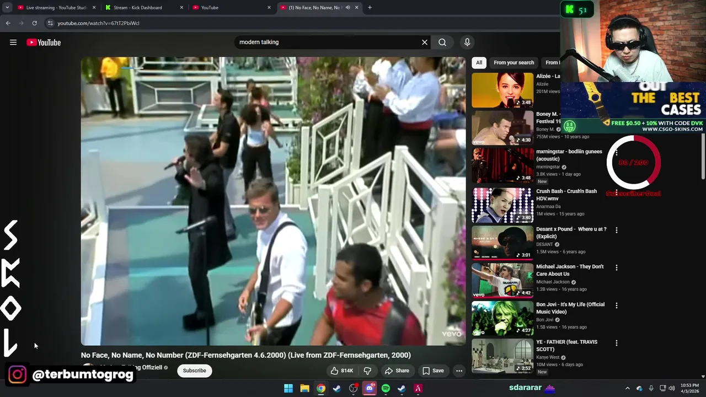Click the No Face, No Name video title
Viewport: 706px width, 397px height.
[x=245, y=355]
